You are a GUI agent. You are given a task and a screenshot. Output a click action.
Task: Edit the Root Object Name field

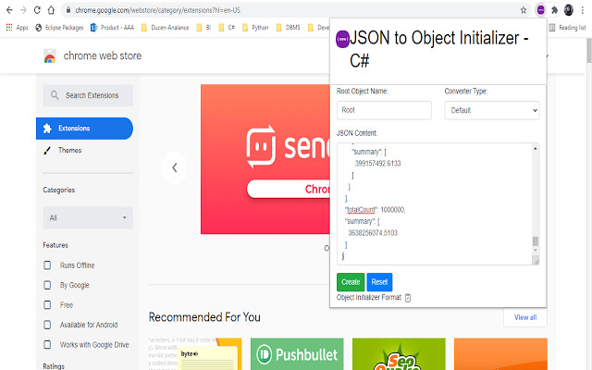[x=384, y=110]
